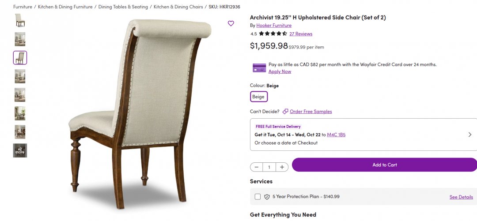The image size is (477, 221).
Task: Add the chair to cart
Action: coord(384,165)
